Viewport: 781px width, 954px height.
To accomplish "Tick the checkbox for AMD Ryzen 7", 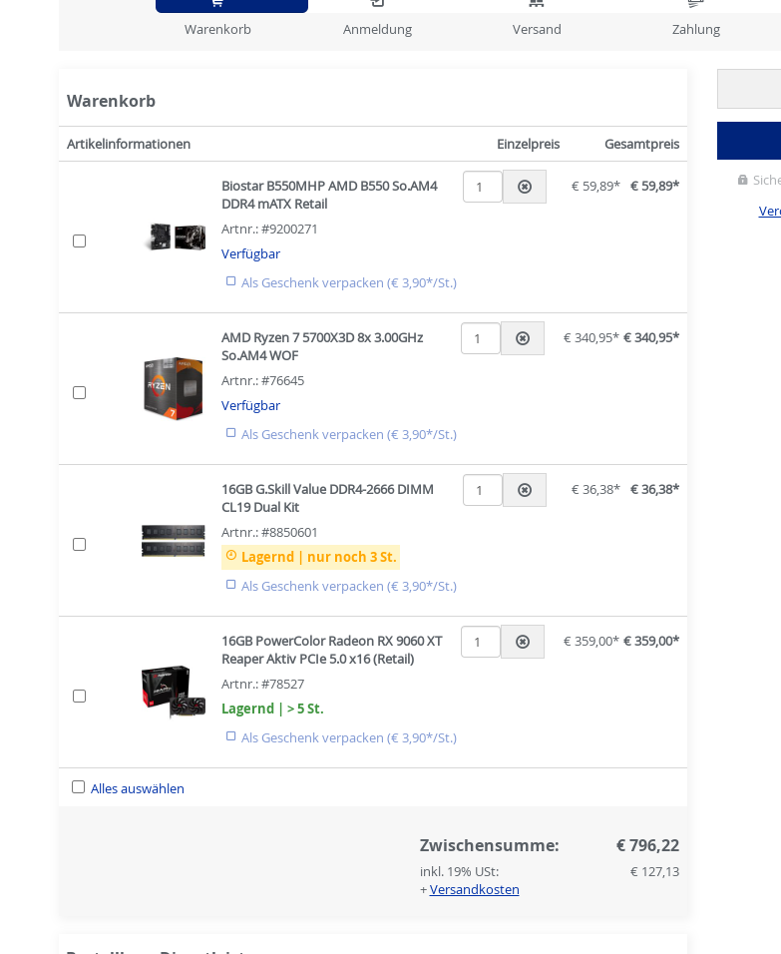I will [79, 392].
